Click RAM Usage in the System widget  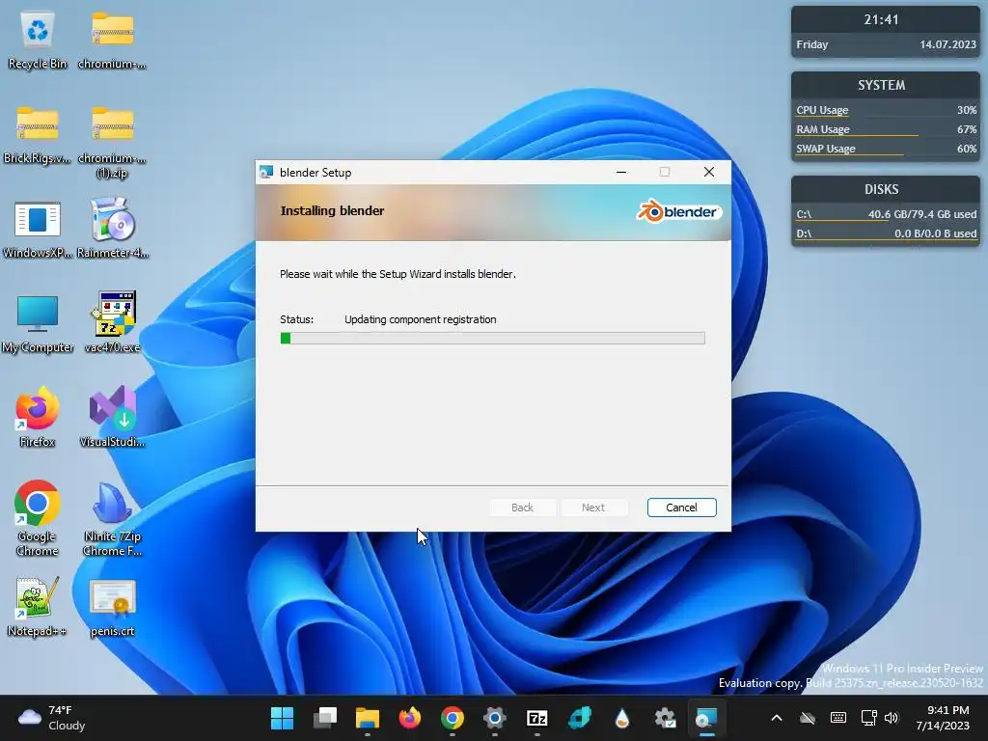[x=886, y=129]
